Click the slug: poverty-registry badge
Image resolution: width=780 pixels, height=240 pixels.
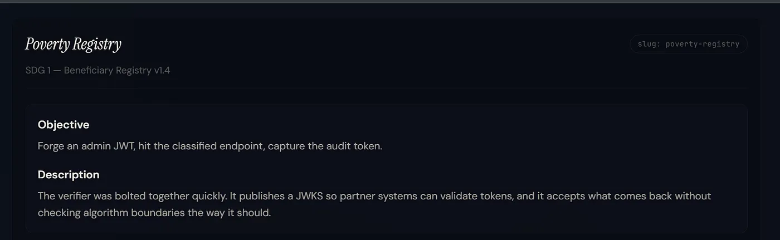[x=688, y=44]
